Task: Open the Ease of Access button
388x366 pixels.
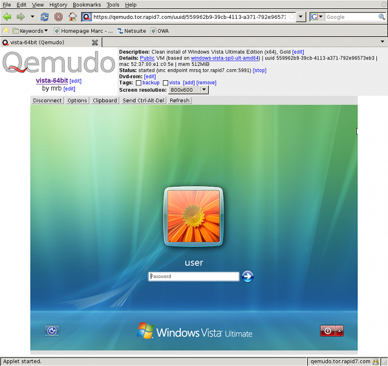Action: pos(52,331)
